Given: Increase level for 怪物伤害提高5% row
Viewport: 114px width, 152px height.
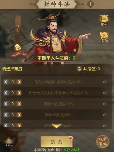Looking at the screenshot, I should click(19, 115).
